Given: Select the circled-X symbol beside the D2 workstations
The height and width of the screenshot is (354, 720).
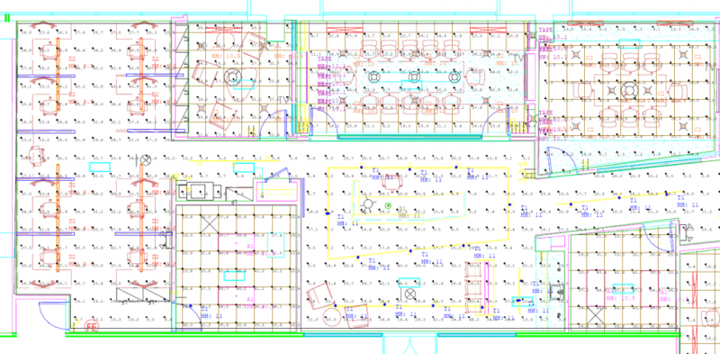Looking at the screenshot, I should (146, 160).
